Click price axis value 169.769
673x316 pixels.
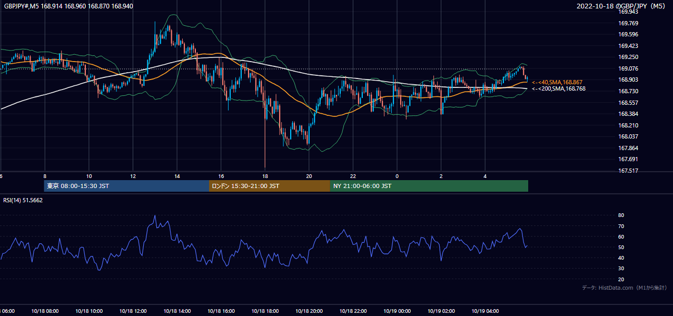pos(628,23)
